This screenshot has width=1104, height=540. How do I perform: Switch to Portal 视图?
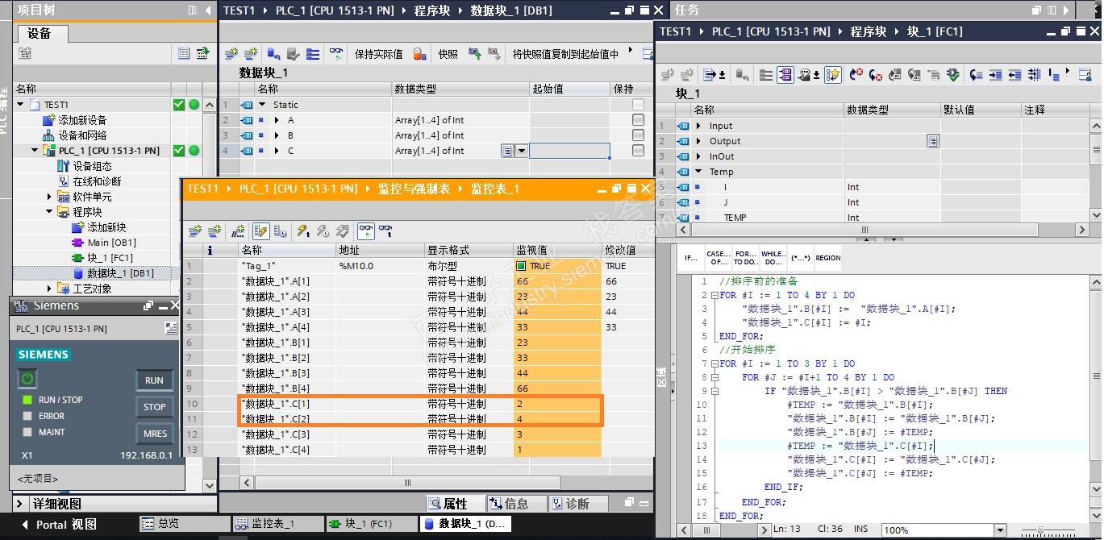click(58, 525)
